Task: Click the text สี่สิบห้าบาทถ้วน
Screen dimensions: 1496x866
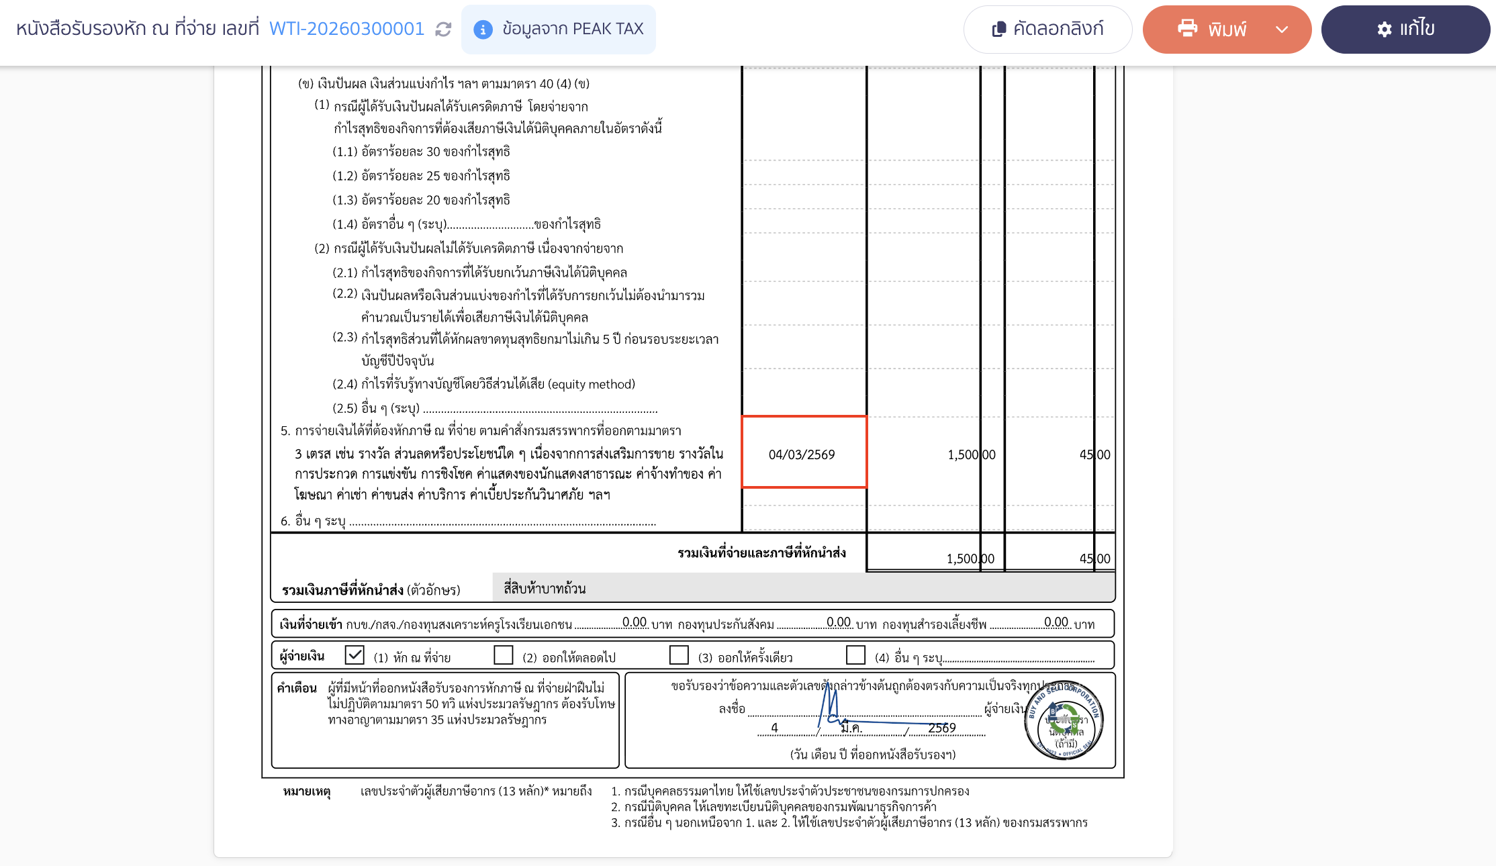Action: [x=545, y=589]
